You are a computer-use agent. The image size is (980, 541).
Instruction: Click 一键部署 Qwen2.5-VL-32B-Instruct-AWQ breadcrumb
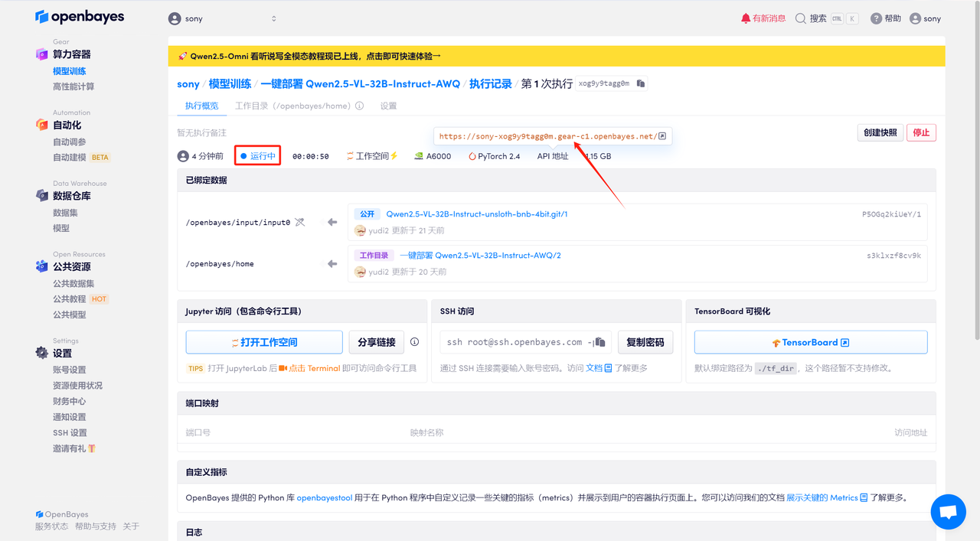click(361, 84)
